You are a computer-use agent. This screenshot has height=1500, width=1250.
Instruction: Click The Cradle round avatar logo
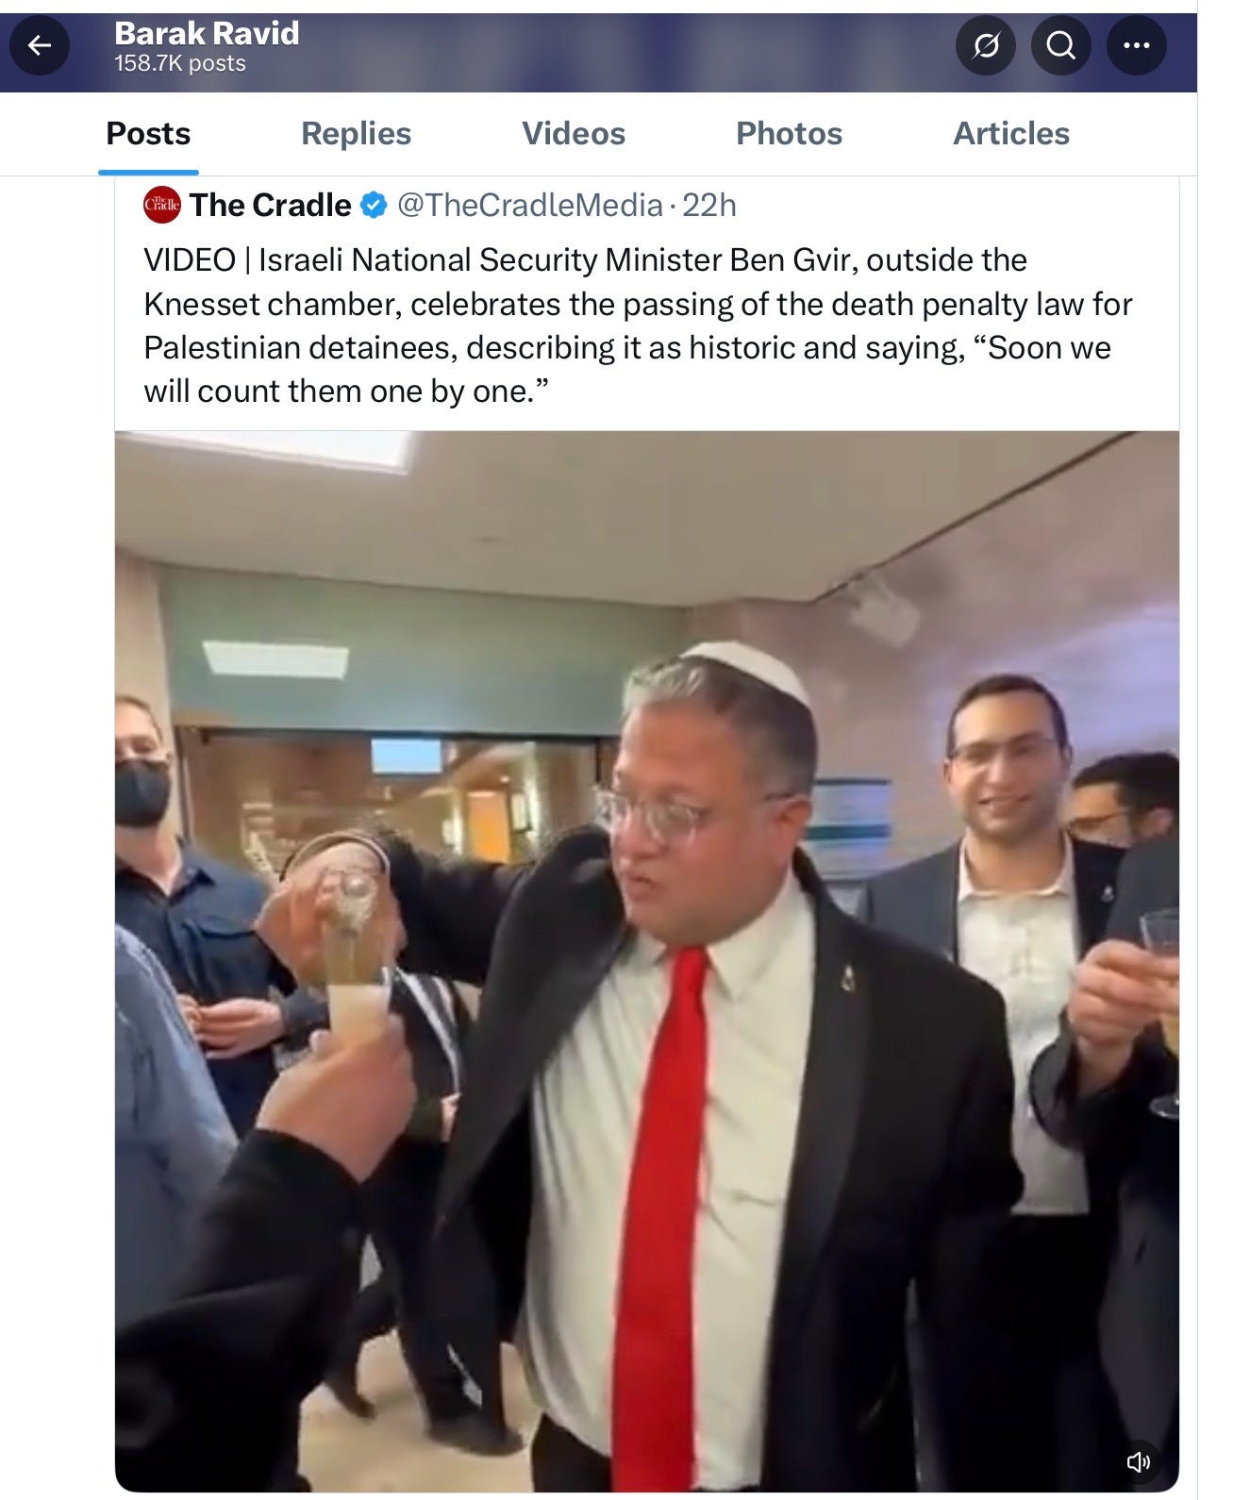point(162,205)
